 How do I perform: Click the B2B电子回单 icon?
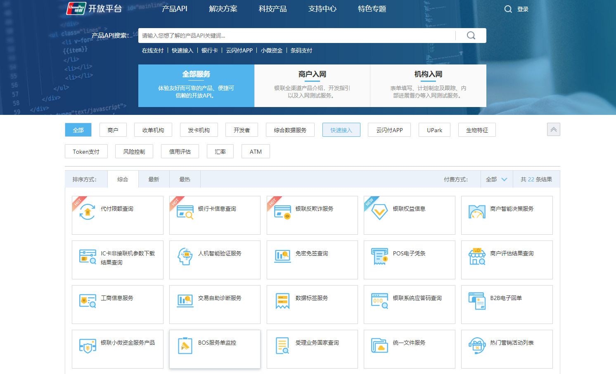(477, 301)
